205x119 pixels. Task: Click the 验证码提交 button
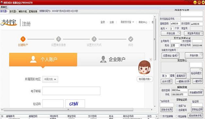click(196, 73)
